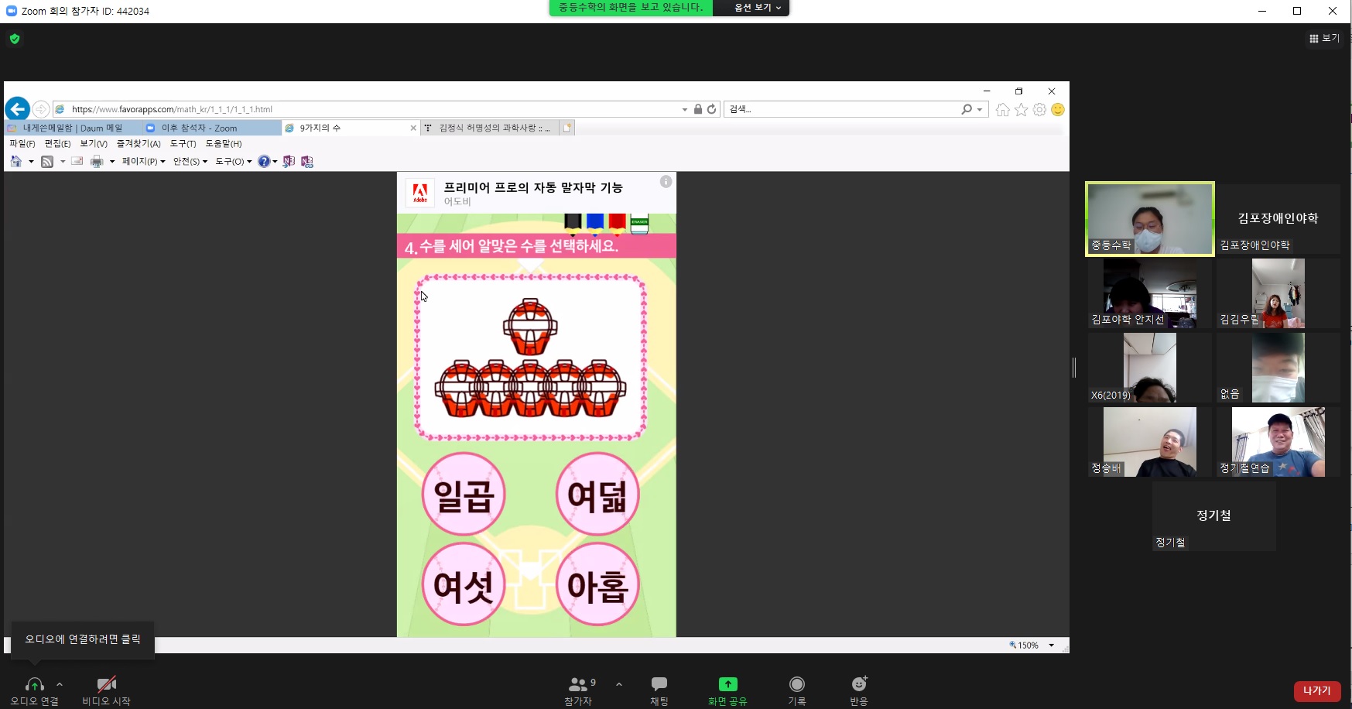Click the red leave (나가기) button
The width and height of the screenshot is (1352, 709).
(x=1316, y=690)
